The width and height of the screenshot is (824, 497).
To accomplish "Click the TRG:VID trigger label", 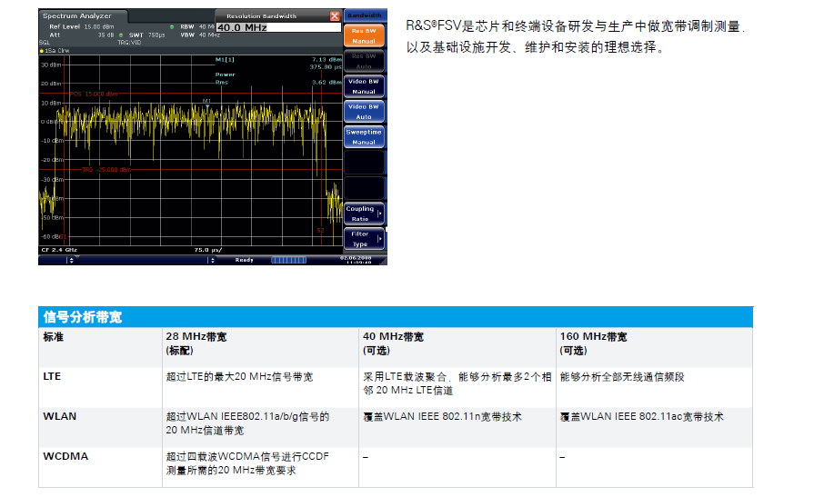I will (129, 43).
